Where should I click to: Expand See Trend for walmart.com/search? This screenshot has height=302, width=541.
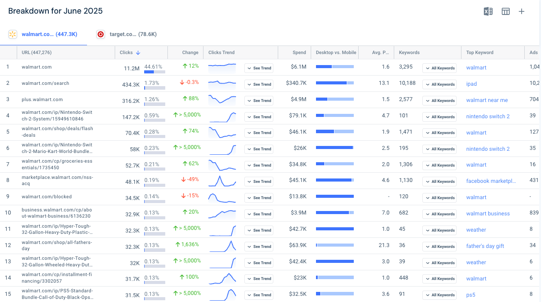click(x=259, y=84)
